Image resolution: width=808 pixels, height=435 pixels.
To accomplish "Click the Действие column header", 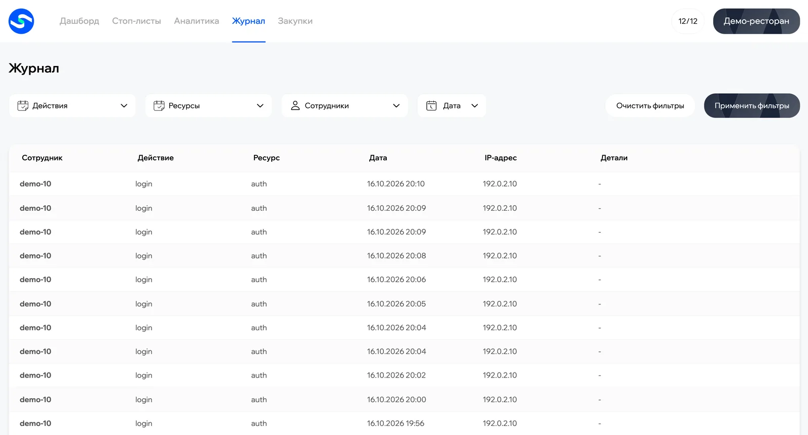I will (x=156, y=158).
